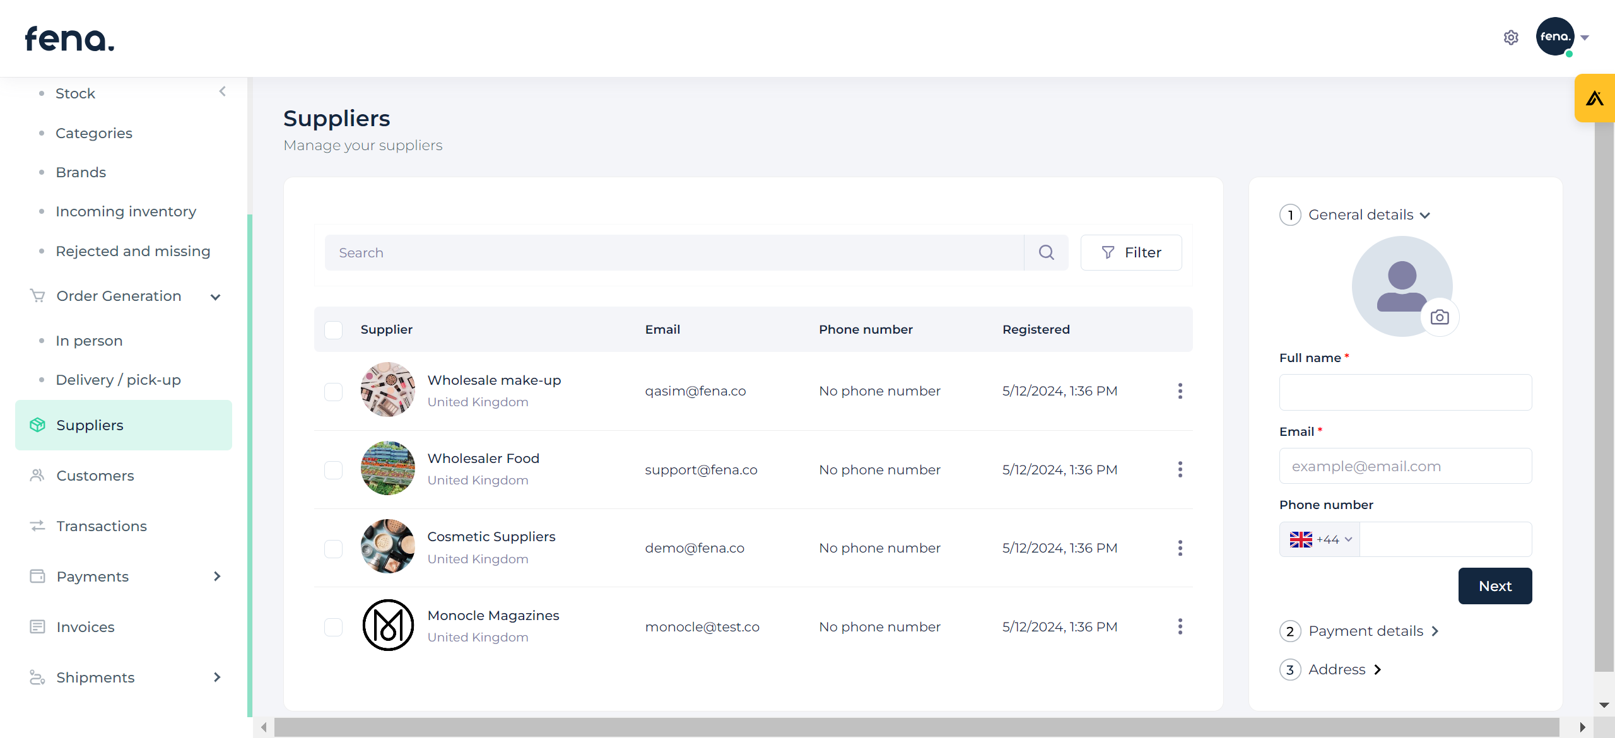Click into the Full name field

pos(1405,392)
